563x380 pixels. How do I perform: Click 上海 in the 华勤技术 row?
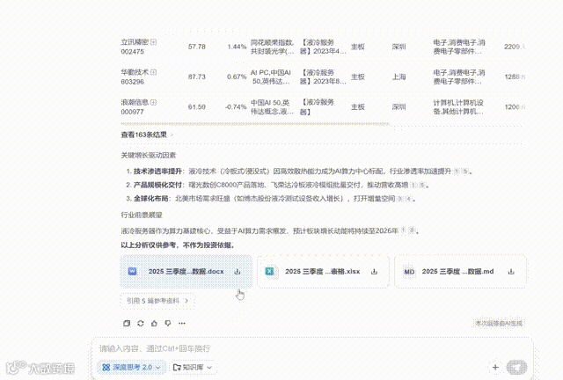tap(398, 77)
